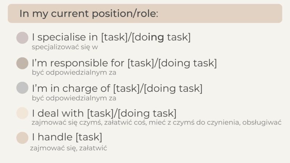Click the mauve bullet beside "I specialise in"
The height and width of the screenshot is (163, 290).
click(x=22, y=38)
